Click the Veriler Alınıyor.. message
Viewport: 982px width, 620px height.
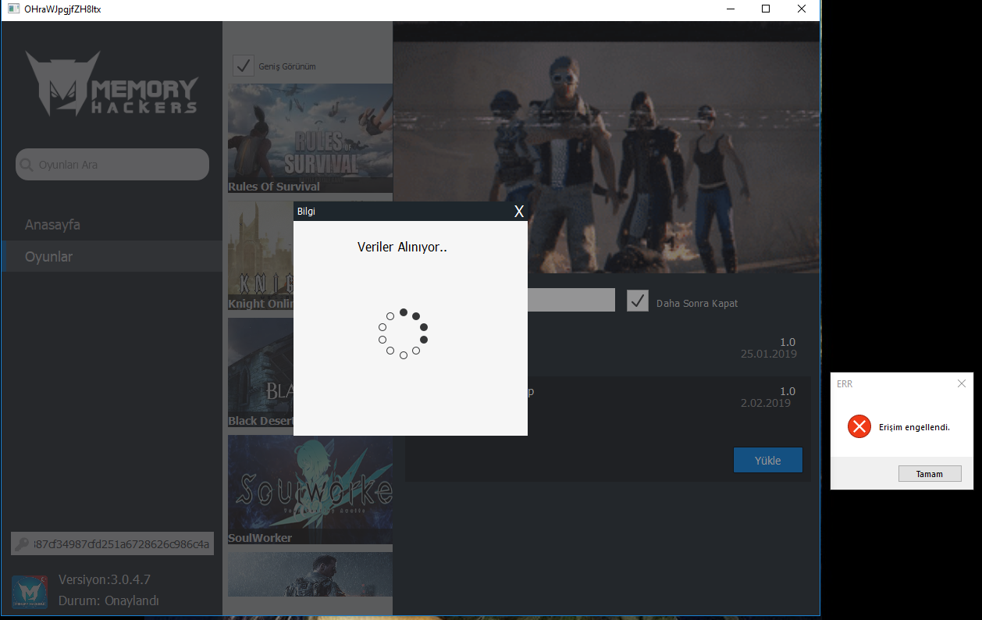[x=402, y=247]
